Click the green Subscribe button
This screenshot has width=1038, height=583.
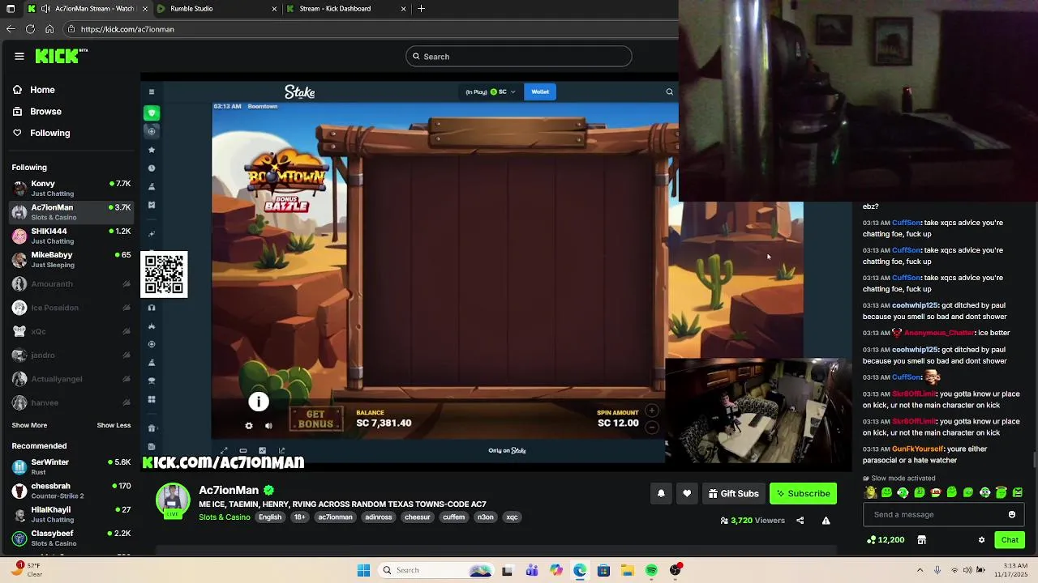[803, 493]
